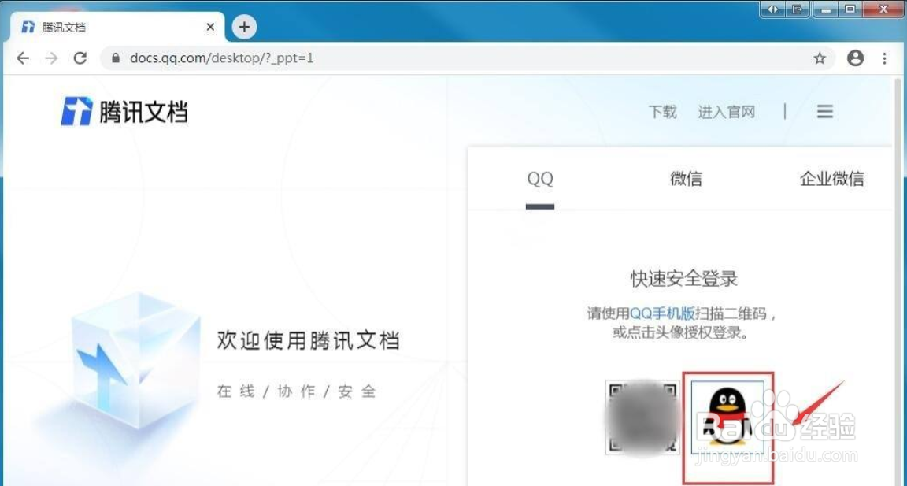Click the 在线 / 协作 / 安全 tagline

coord(297,391)
